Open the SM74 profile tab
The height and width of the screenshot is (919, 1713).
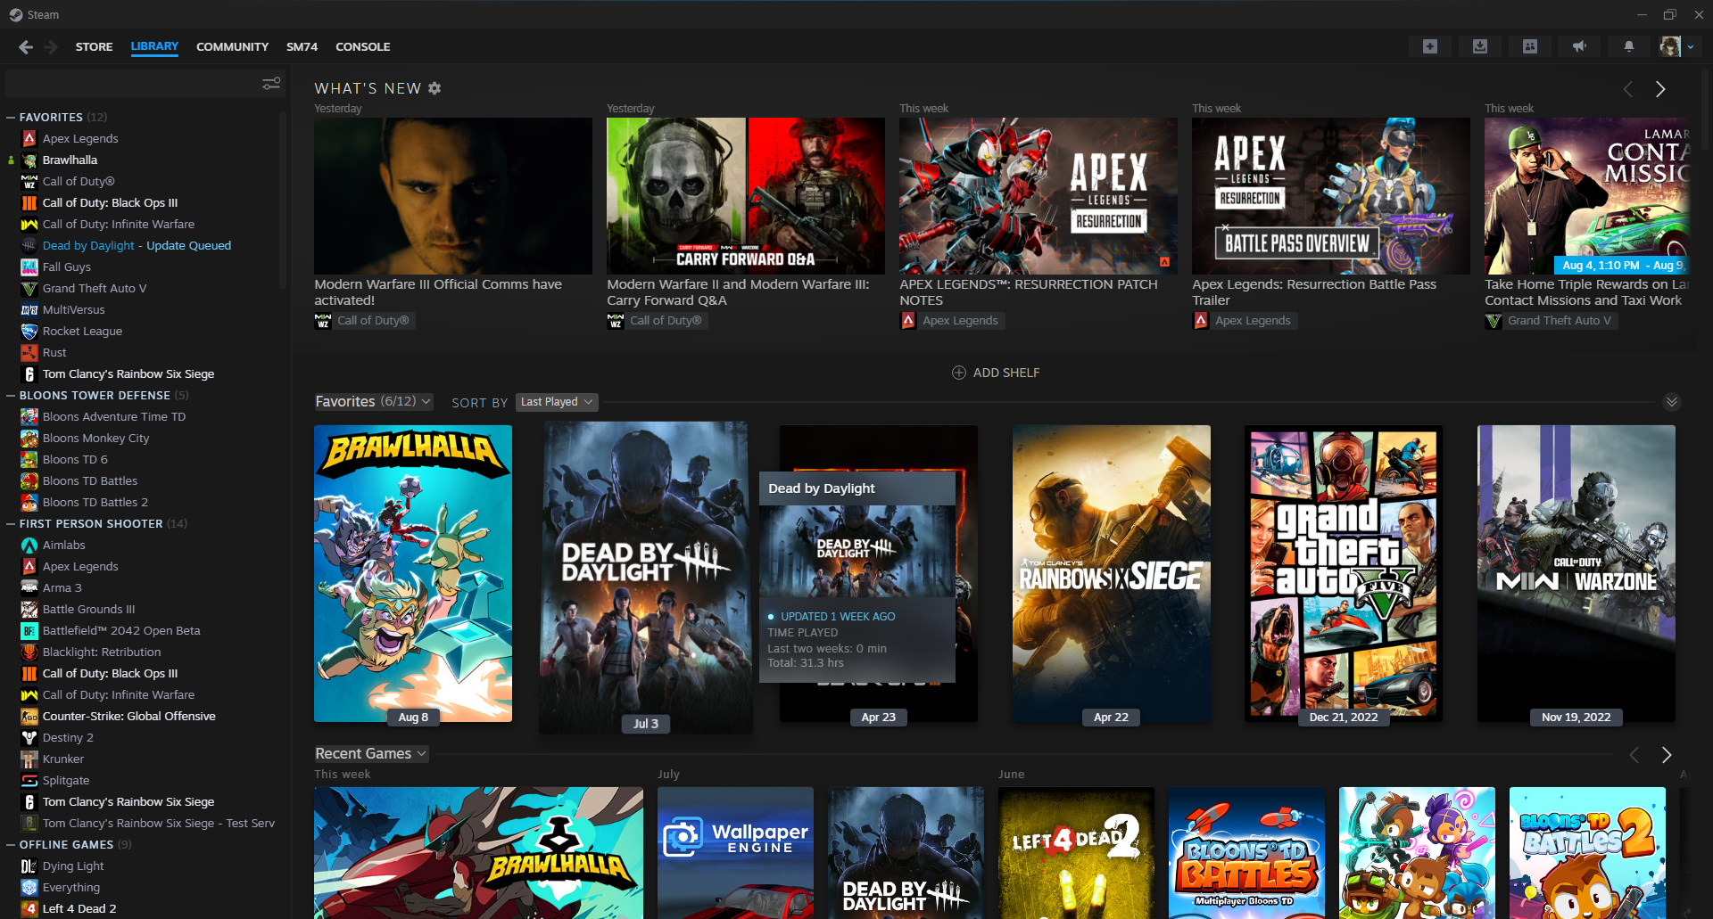pos(302,46)
